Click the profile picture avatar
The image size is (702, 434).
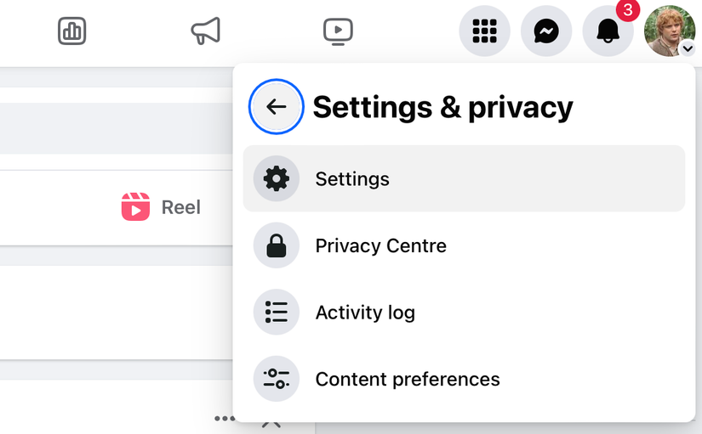[x=668, y=29]
